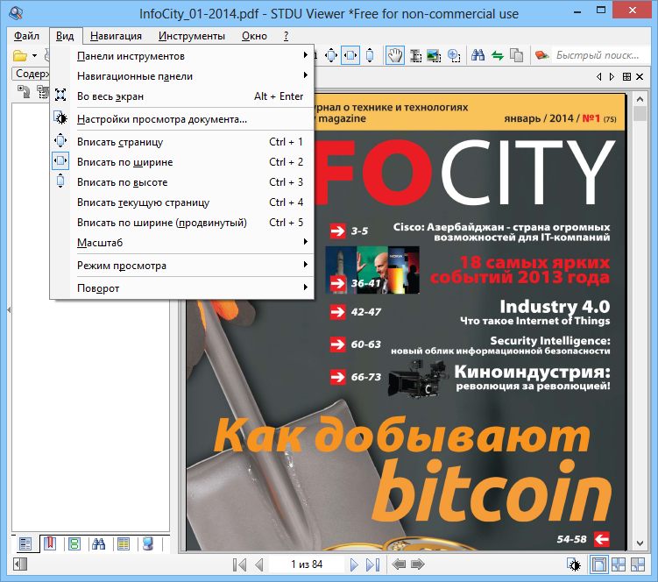Viewport: 658px width, 582px height.
Task: Go to the first page
Action: click(x=239, y=564)
